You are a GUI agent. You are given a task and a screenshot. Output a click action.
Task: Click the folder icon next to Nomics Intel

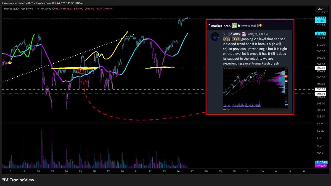239,25
